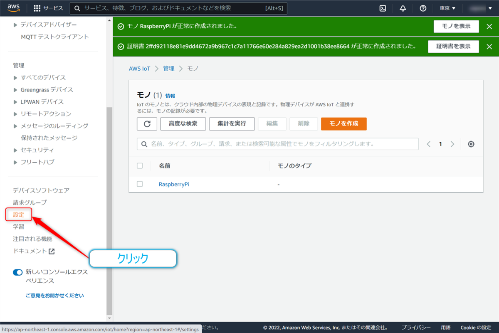Expand リモートアクション section
Viewport: 499px width, 333px height.
(15, 114)
